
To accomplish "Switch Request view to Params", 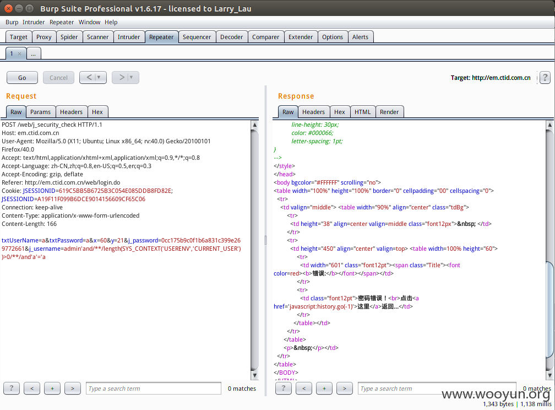I will [x=40, y=112].
